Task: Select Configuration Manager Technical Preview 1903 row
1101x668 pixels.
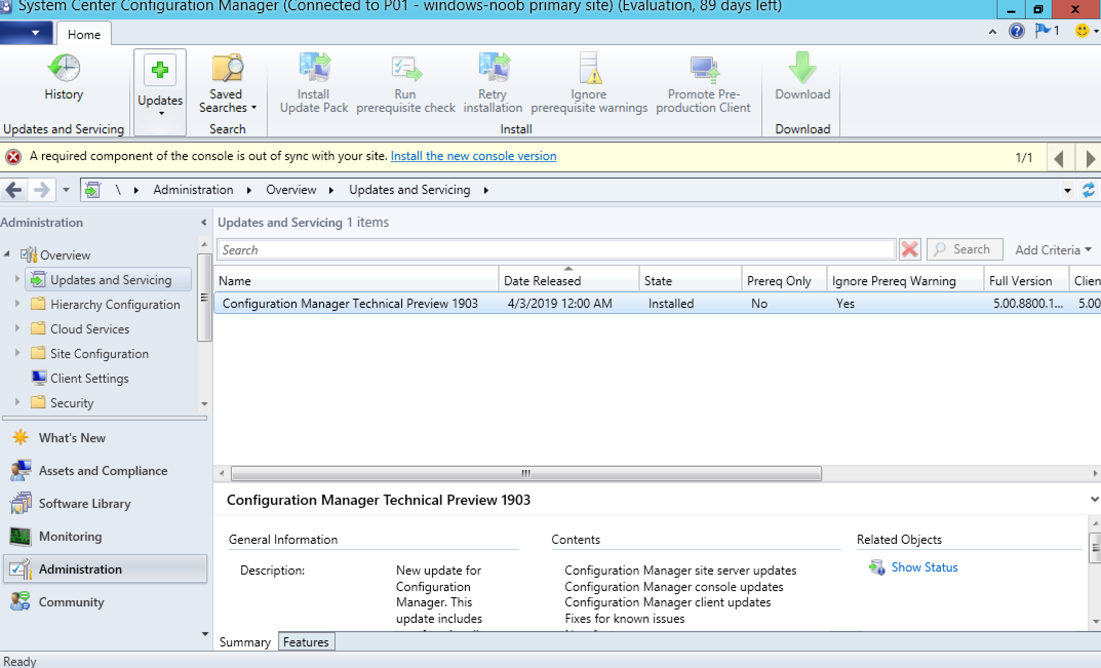Action: (657, 303)
